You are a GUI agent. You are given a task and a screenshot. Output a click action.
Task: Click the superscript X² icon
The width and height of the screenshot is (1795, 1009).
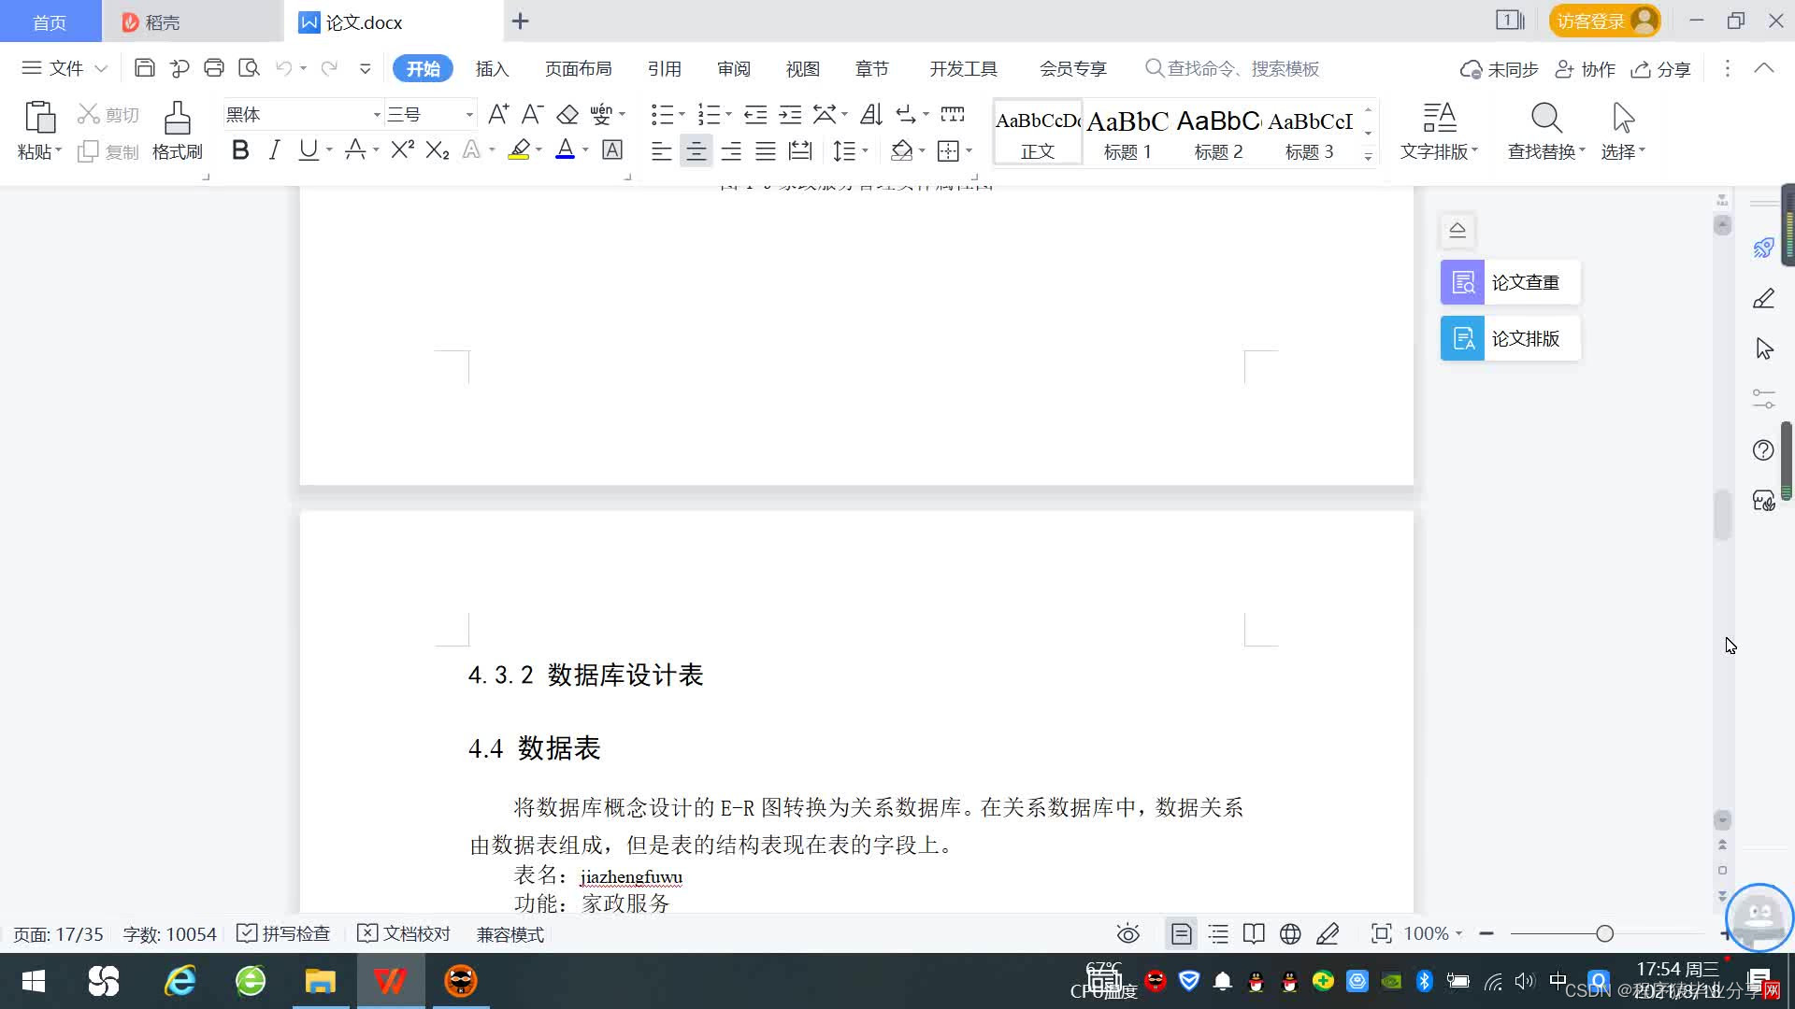point(402,149)
